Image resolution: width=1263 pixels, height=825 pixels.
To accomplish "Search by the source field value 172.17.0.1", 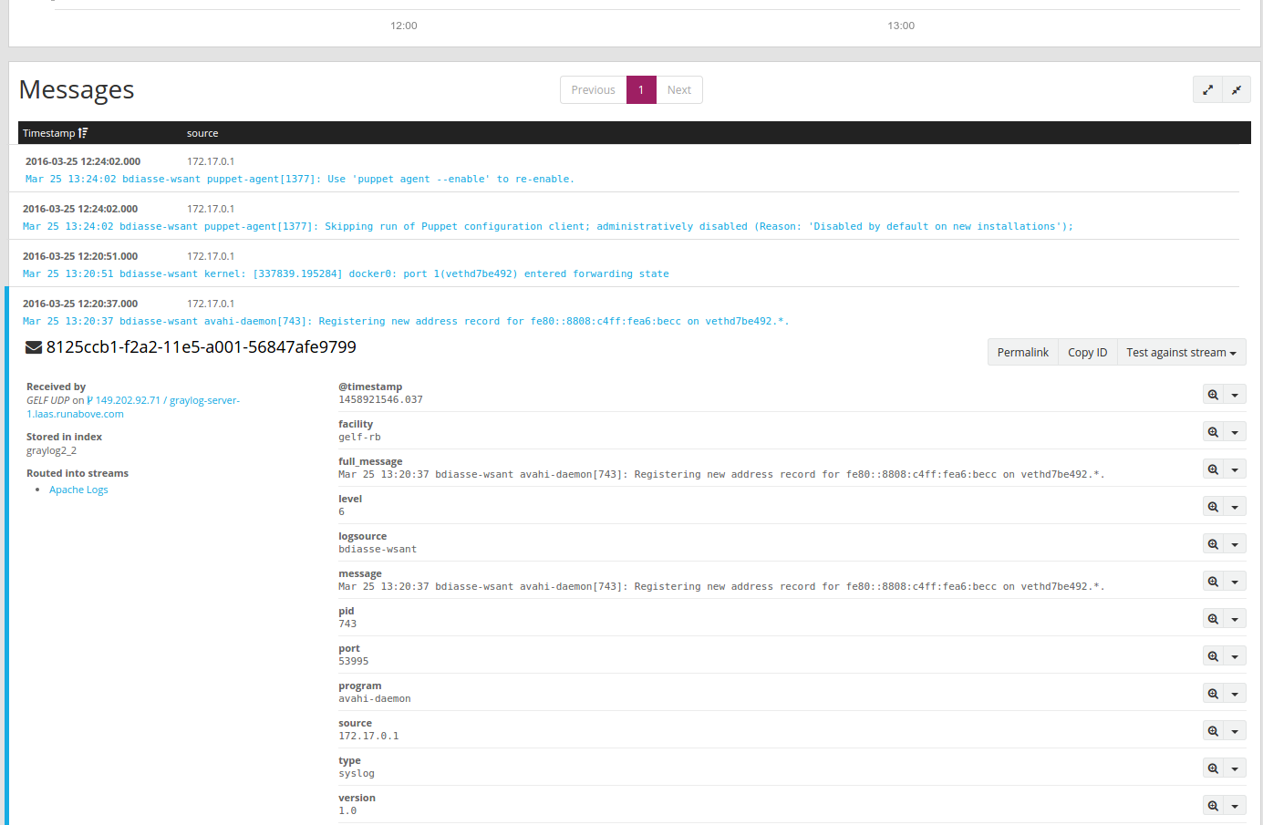I will 1212,730.
